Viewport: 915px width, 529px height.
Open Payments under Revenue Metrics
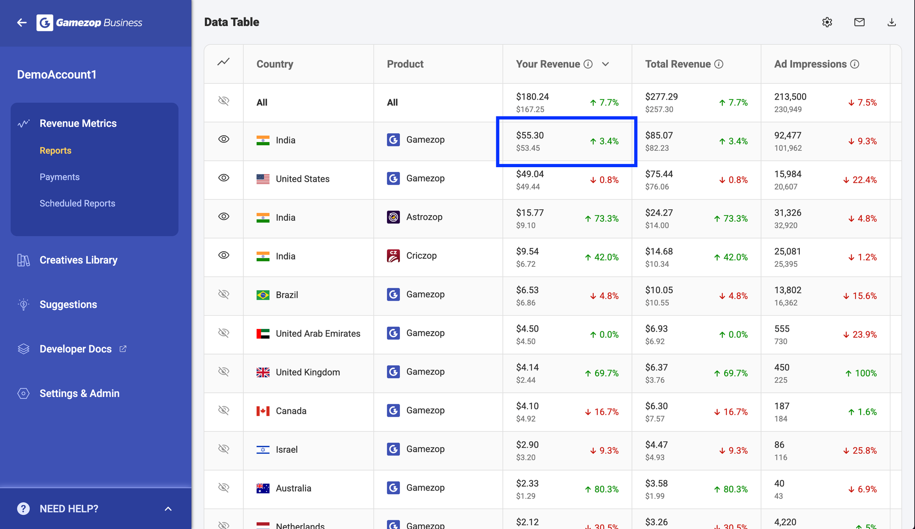[x=59, y=177]
